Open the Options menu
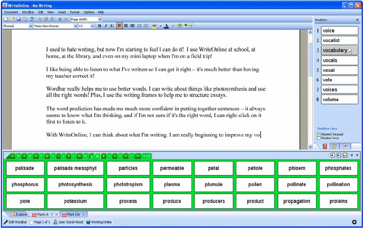 [89, 12]
